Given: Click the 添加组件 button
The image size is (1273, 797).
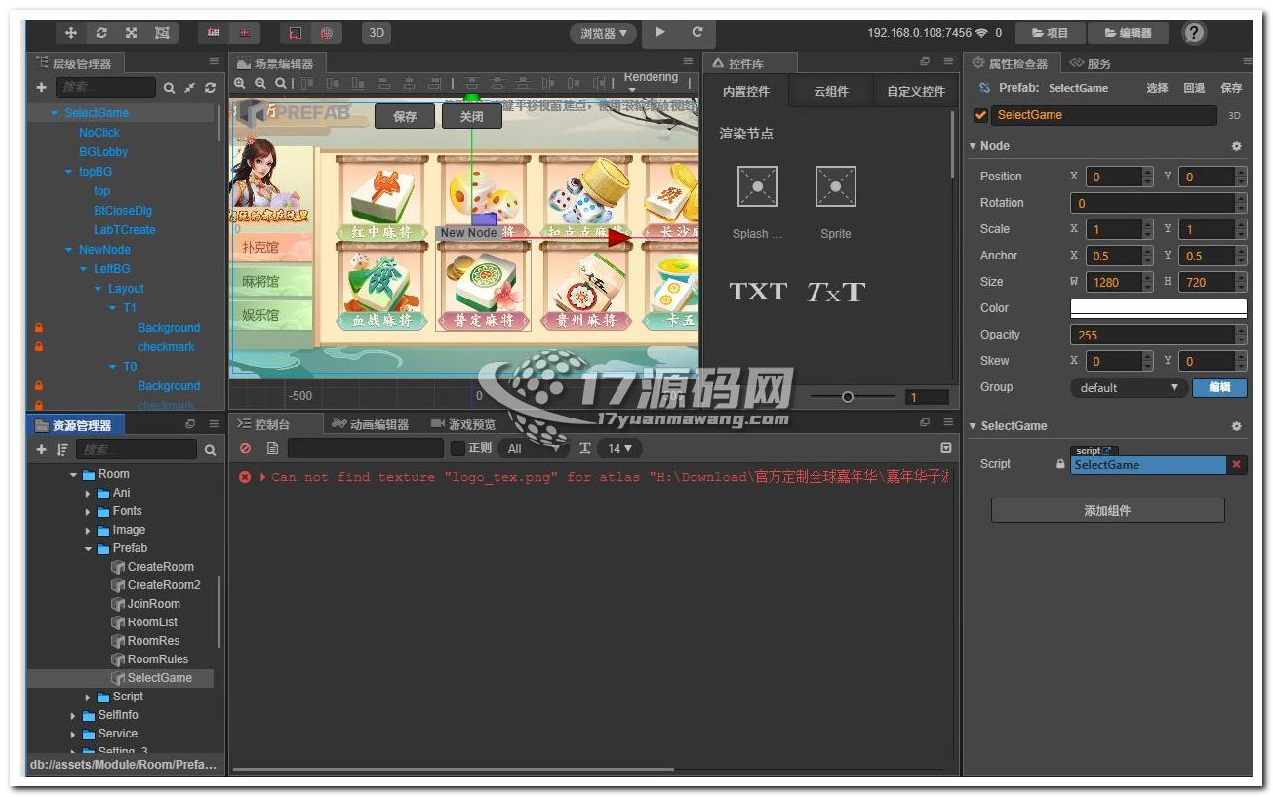Looking at the screenshot, I should coord(1107,510).
